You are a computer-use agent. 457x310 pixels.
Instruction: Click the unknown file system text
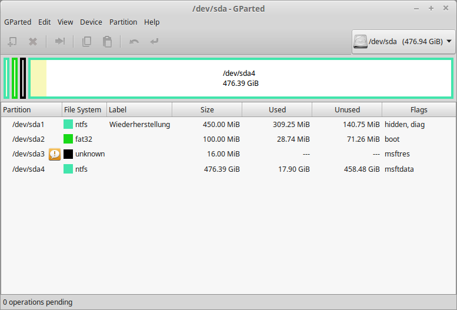click(x=90, y=154)
